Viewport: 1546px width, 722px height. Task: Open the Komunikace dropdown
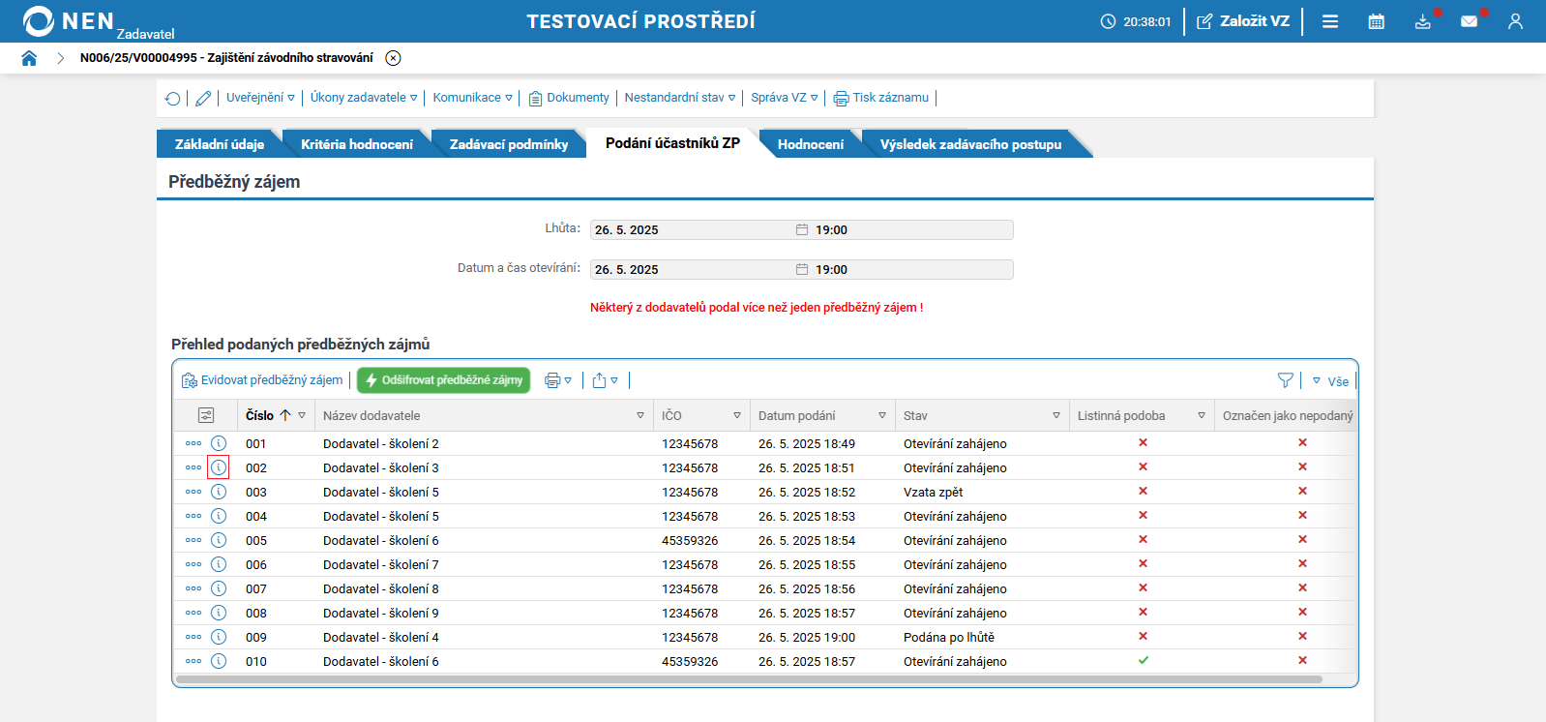tap(472, 98)
